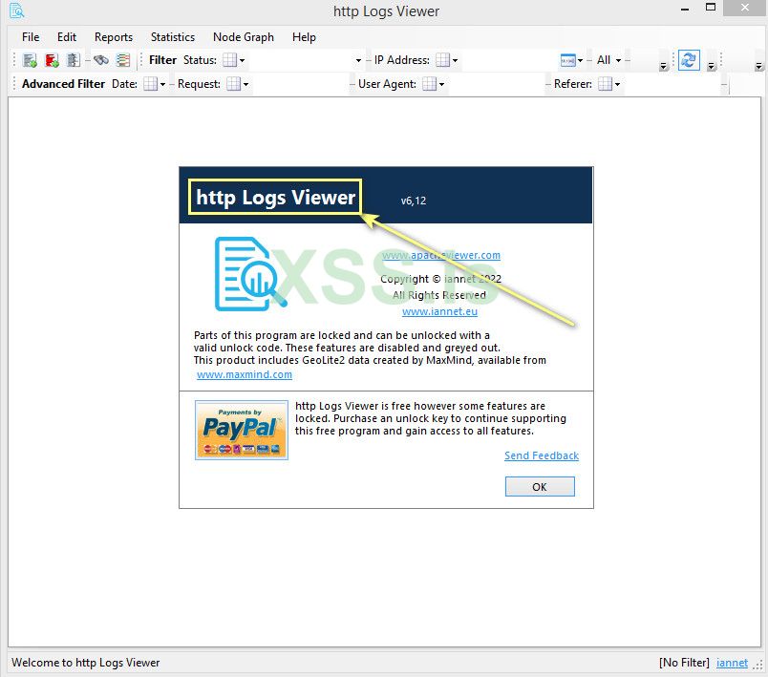Expand the IP Address filter dropdown arrow
The width and height of the screenshot is (768, 677).
click(x=455, y=60)
